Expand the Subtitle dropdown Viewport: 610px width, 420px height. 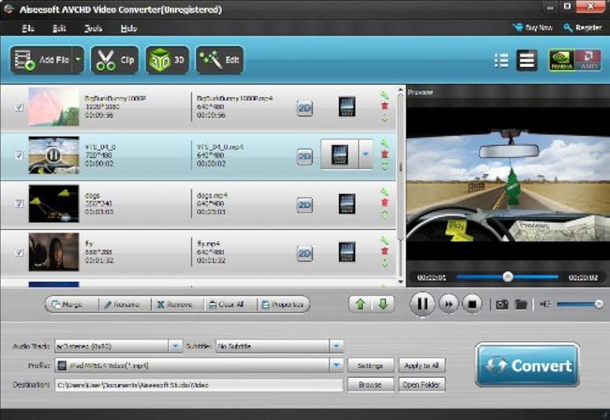click(336, 346)
